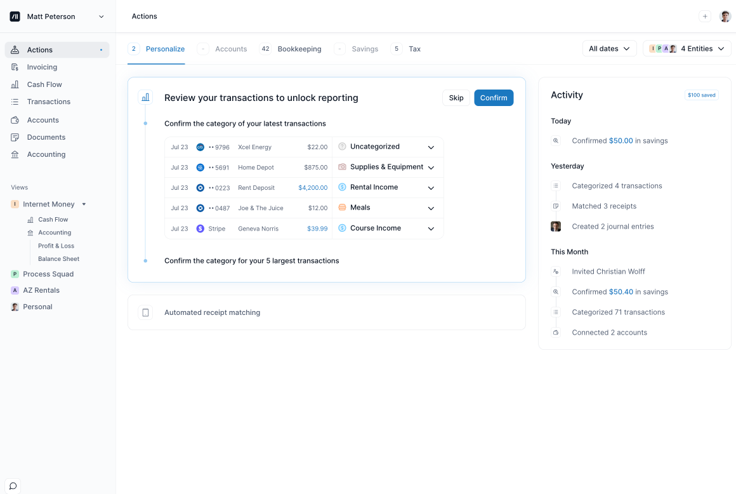736x494 pixels.
Task: Click the avatar beside Created 2 journal entries
Action: [x=556, y=226]
